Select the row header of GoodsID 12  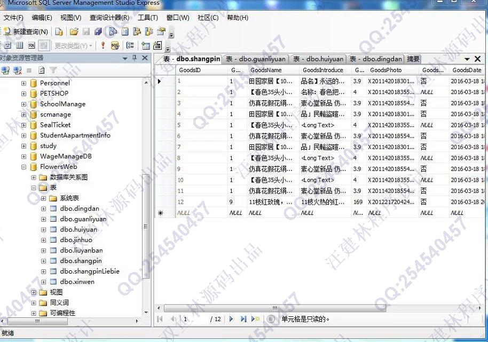165,202
